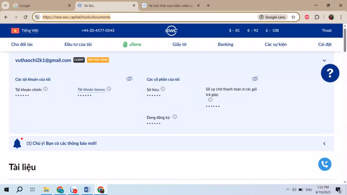Open the Giấy tờ menu
The height and width of the screenshot is (195, 347).
pyautogui.click(x=179, y=44)
